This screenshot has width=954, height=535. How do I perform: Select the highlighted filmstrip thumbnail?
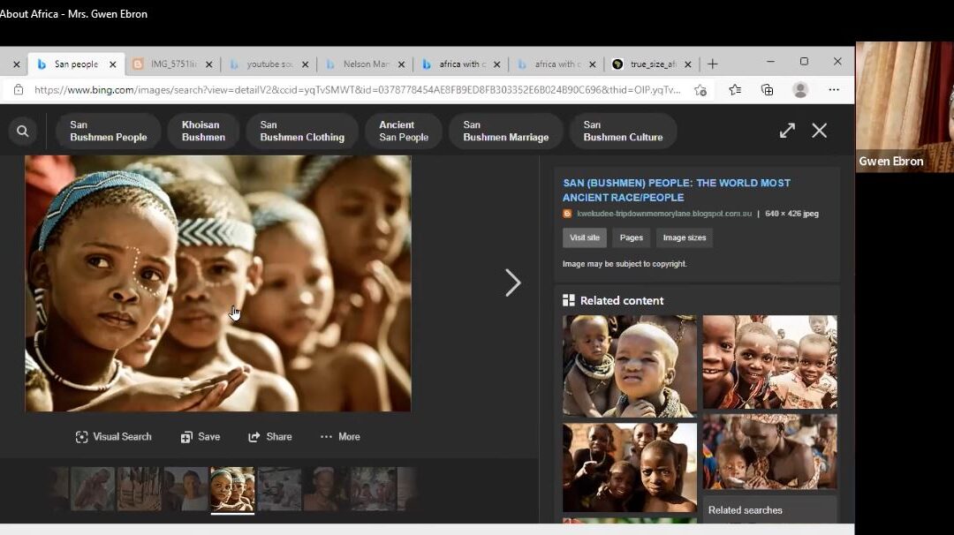(232, 489)
